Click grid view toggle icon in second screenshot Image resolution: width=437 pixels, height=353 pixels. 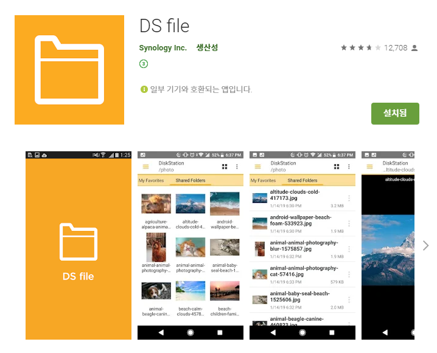[x=225, y=166]
